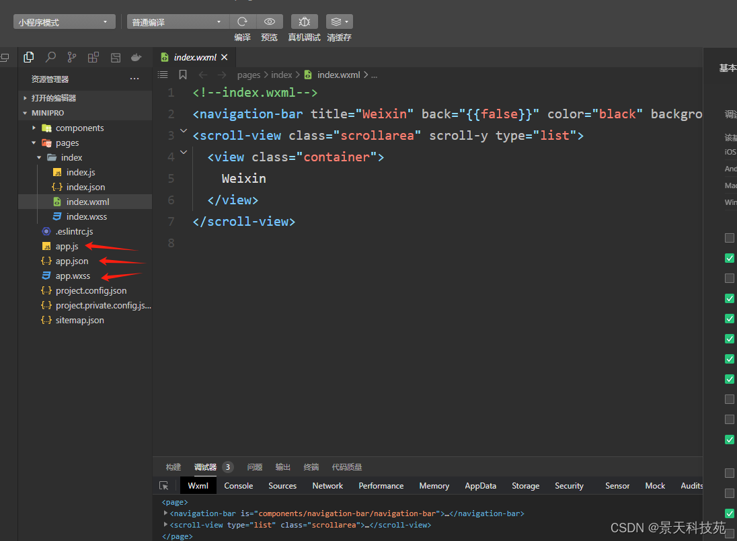Click the pages breadcrumb segment
The height and width of the screenshot is (541, 737).
249,75
